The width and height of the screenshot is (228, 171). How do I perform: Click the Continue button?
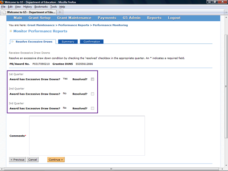(56, 160)
